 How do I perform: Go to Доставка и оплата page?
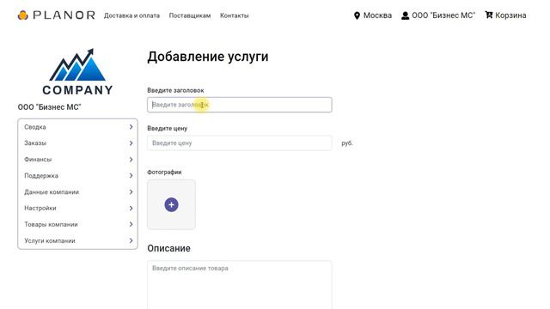tap(131, 15)
